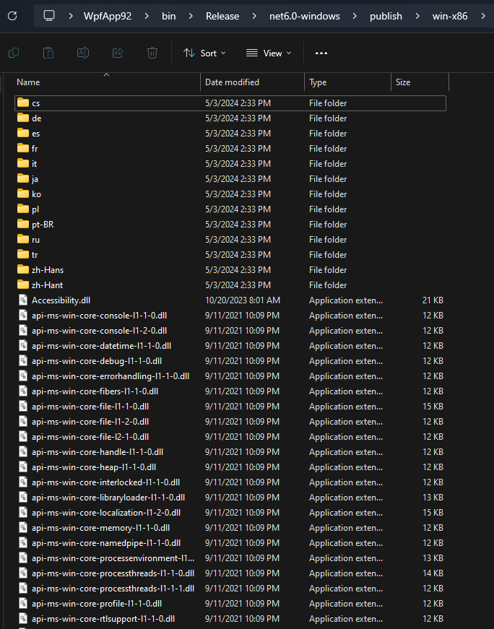
Task: Click the Delete trash can icon
Action: pos(152,53)
